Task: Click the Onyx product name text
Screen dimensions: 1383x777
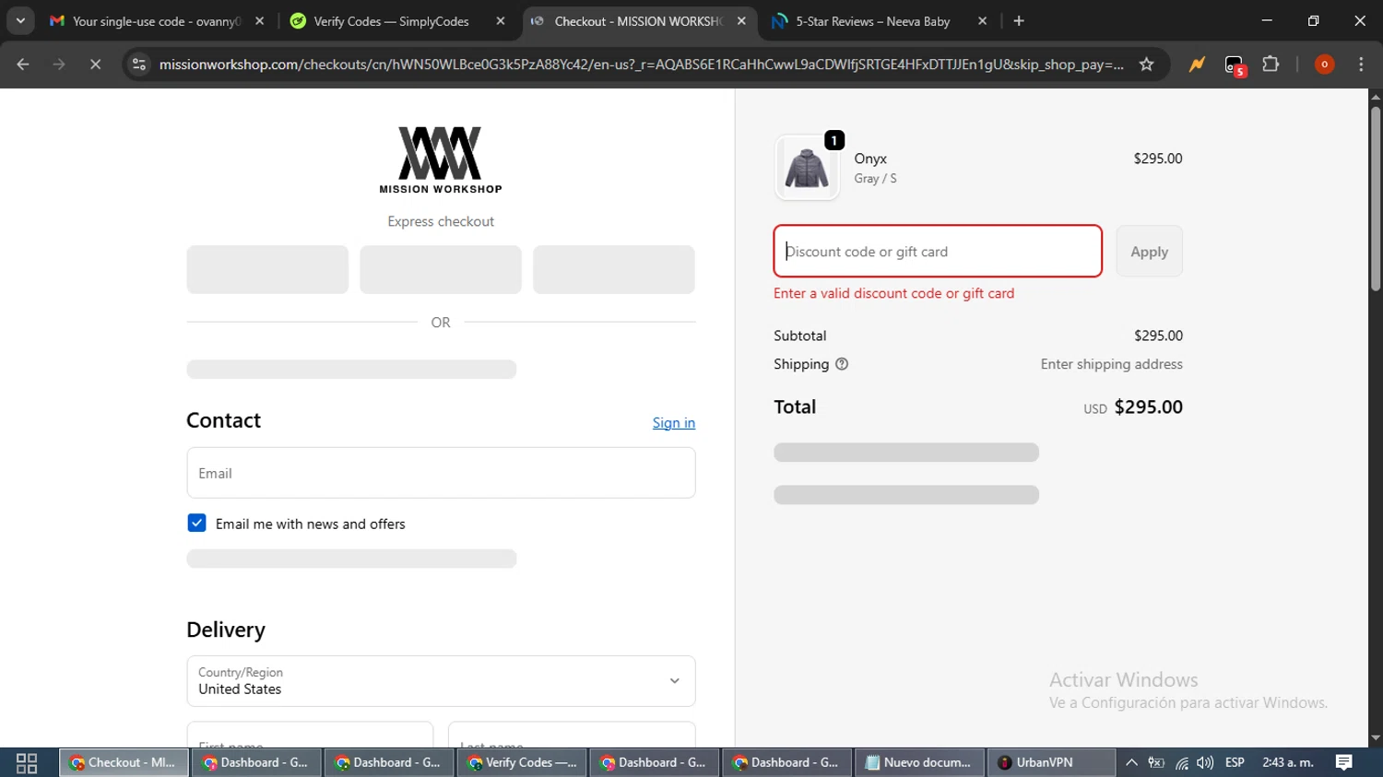Action: 870,159
